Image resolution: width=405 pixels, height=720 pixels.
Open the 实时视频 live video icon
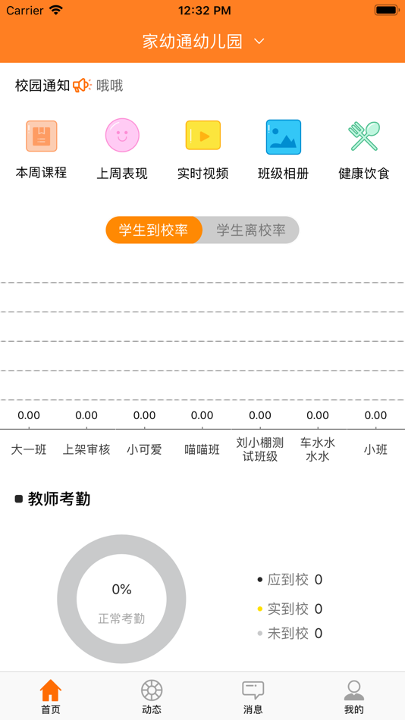coord(203,136)
